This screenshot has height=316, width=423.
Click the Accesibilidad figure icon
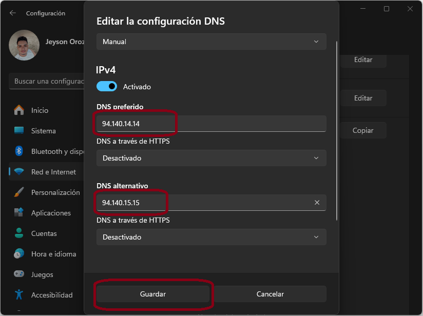[19, 295]
